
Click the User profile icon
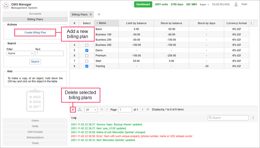pos(236,5)
